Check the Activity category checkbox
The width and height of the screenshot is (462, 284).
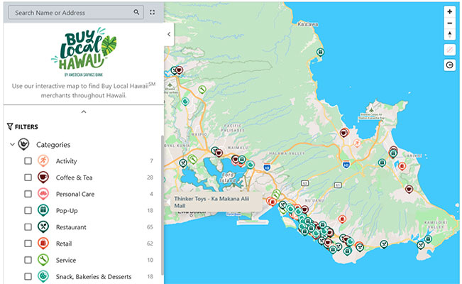tap(28, 160)
